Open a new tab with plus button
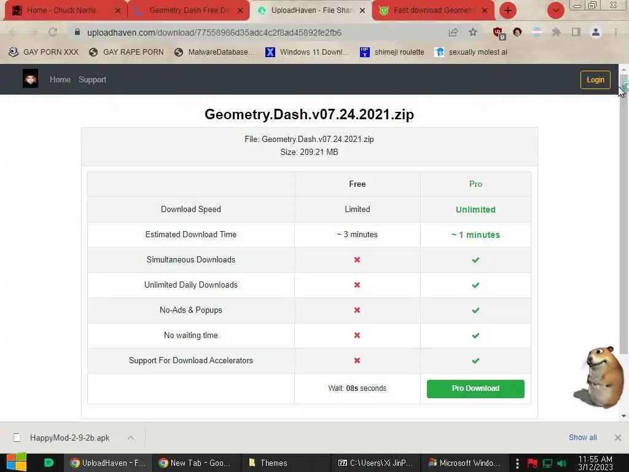This screenshot has width=629, height=472. pyautogui.click(x=508, y=10)
